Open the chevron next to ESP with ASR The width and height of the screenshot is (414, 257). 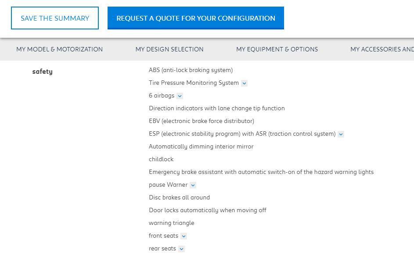(341, 134)
